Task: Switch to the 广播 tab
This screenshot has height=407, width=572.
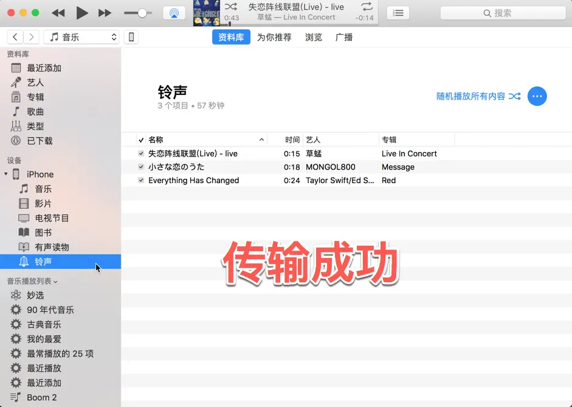Action: pos(344,37)
